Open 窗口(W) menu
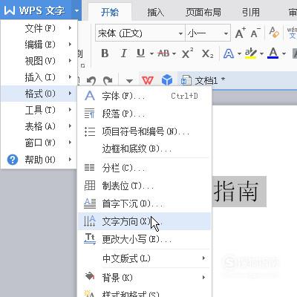This screenshot has height=297, width=297. [39, 143]
